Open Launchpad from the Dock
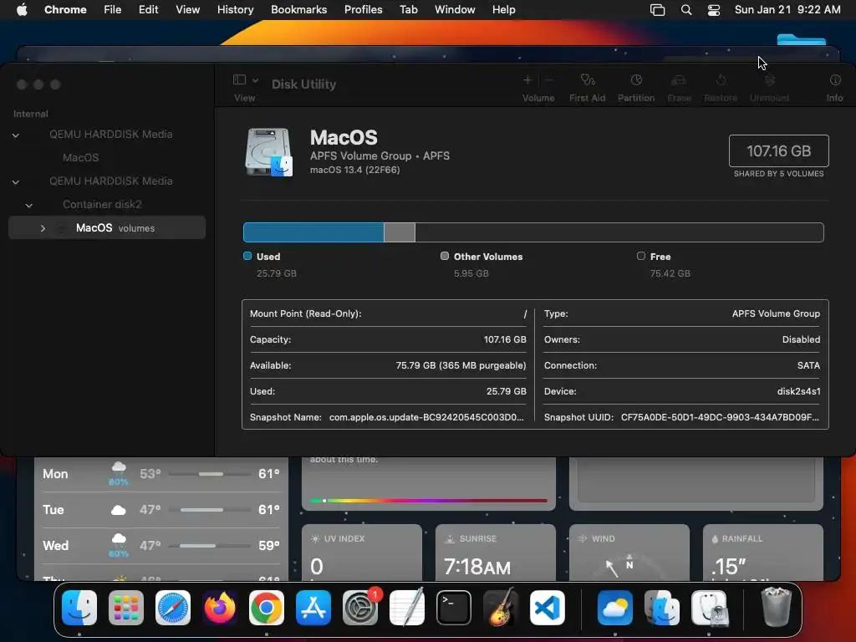 point(126,608)
